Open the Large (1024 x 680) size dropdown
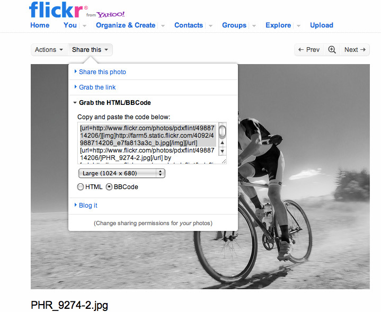381x312 pixels. coord(122,173)
